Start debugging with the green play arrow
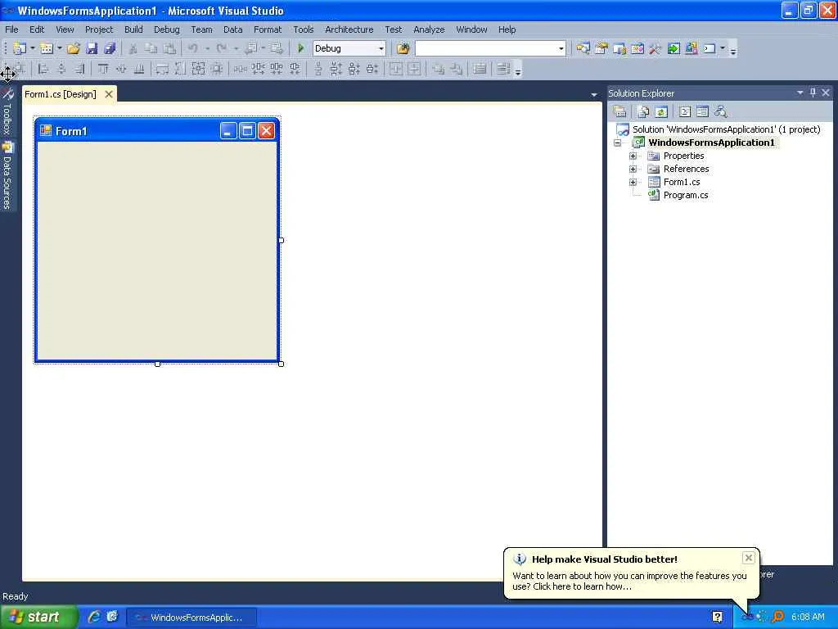Screen dimensions: 838x629 pyautogui.click(x=300, y=48)
